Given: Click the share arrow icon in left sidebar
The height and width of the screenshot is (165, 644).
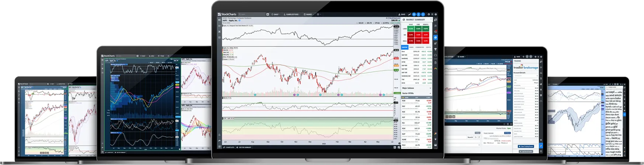Looking at the screenshot, I should click(x=219, y=141).
